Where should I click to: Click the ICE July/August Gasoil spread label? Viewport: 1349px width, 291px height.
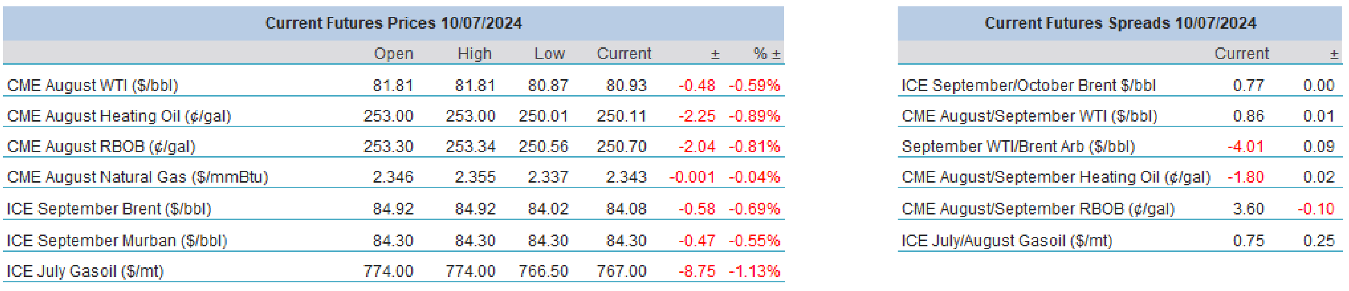(x=1007, y=241)
